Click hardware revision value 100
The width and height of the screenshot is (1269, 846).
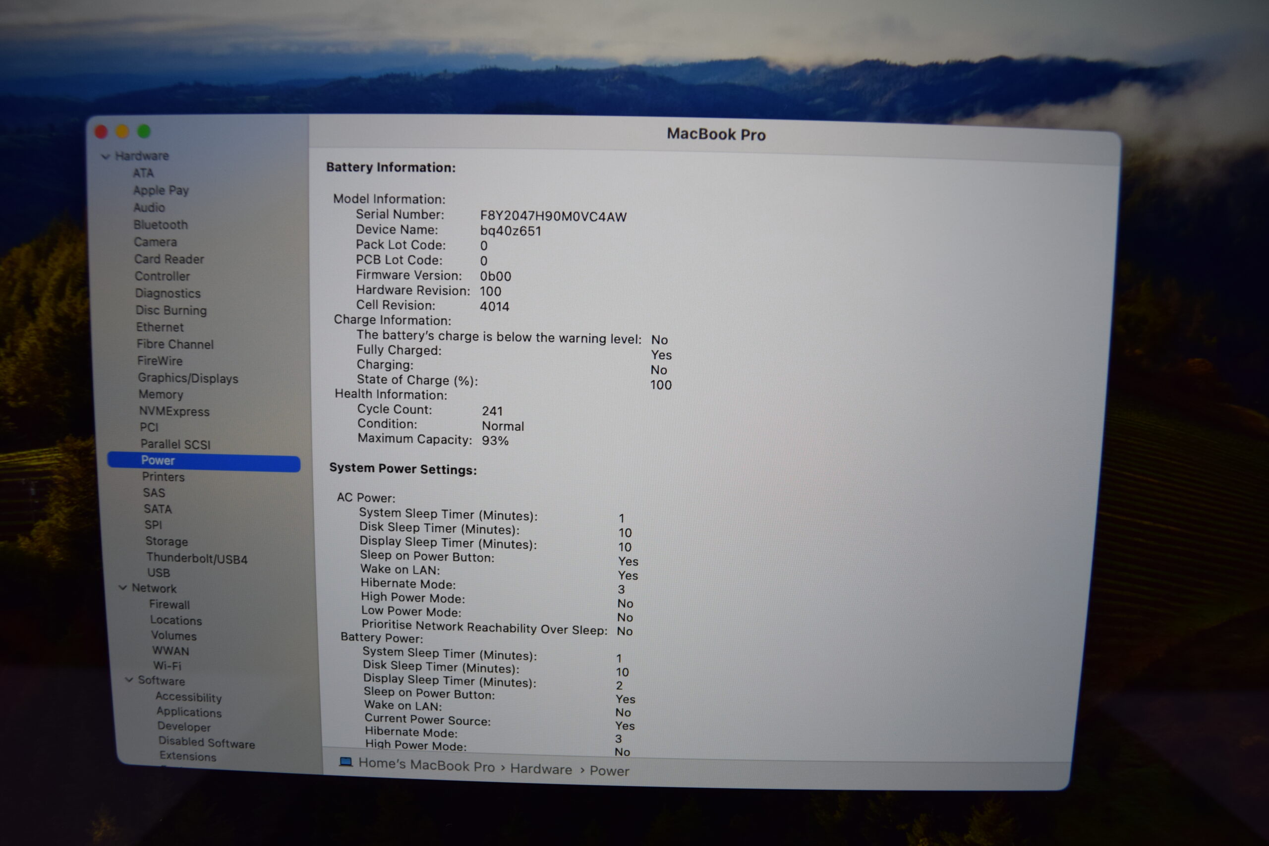tap(490, 291)
